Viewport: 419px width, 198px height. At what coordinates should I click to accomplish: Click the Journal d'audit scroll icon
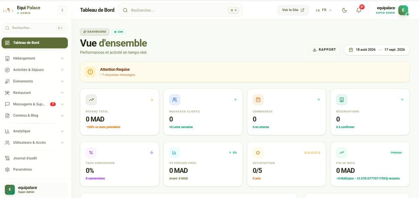(8, 158)
